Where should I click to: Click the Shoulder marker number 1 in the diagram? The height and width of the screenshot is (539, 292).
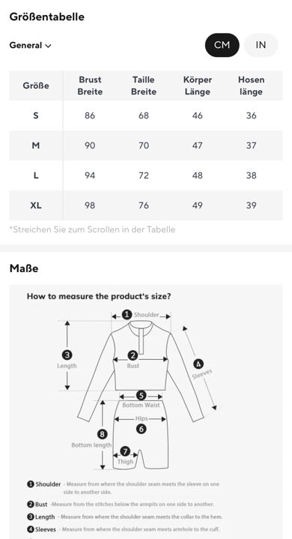pyautogui.click(x=127, y=314)
